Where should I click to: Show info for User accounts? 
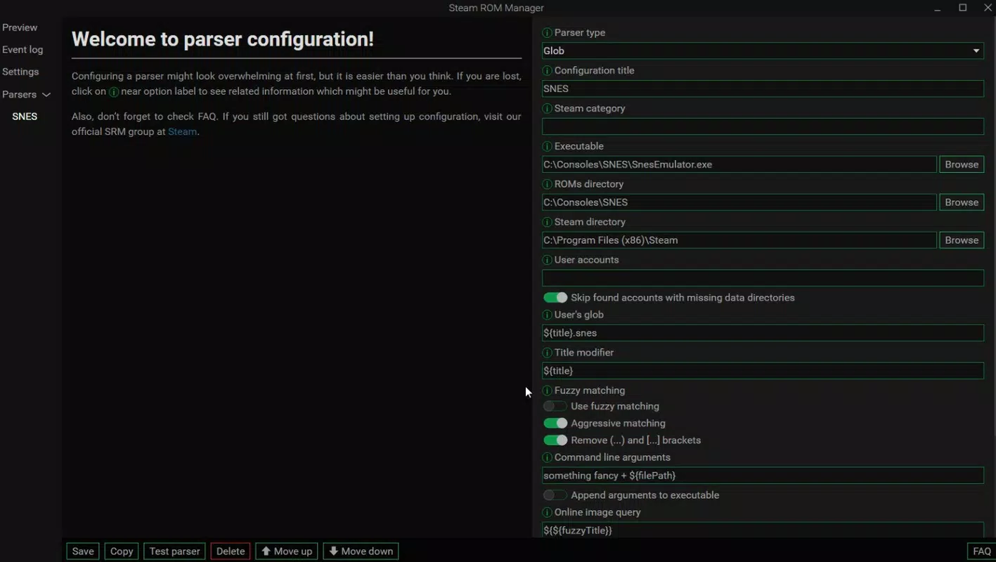(547, 261)
